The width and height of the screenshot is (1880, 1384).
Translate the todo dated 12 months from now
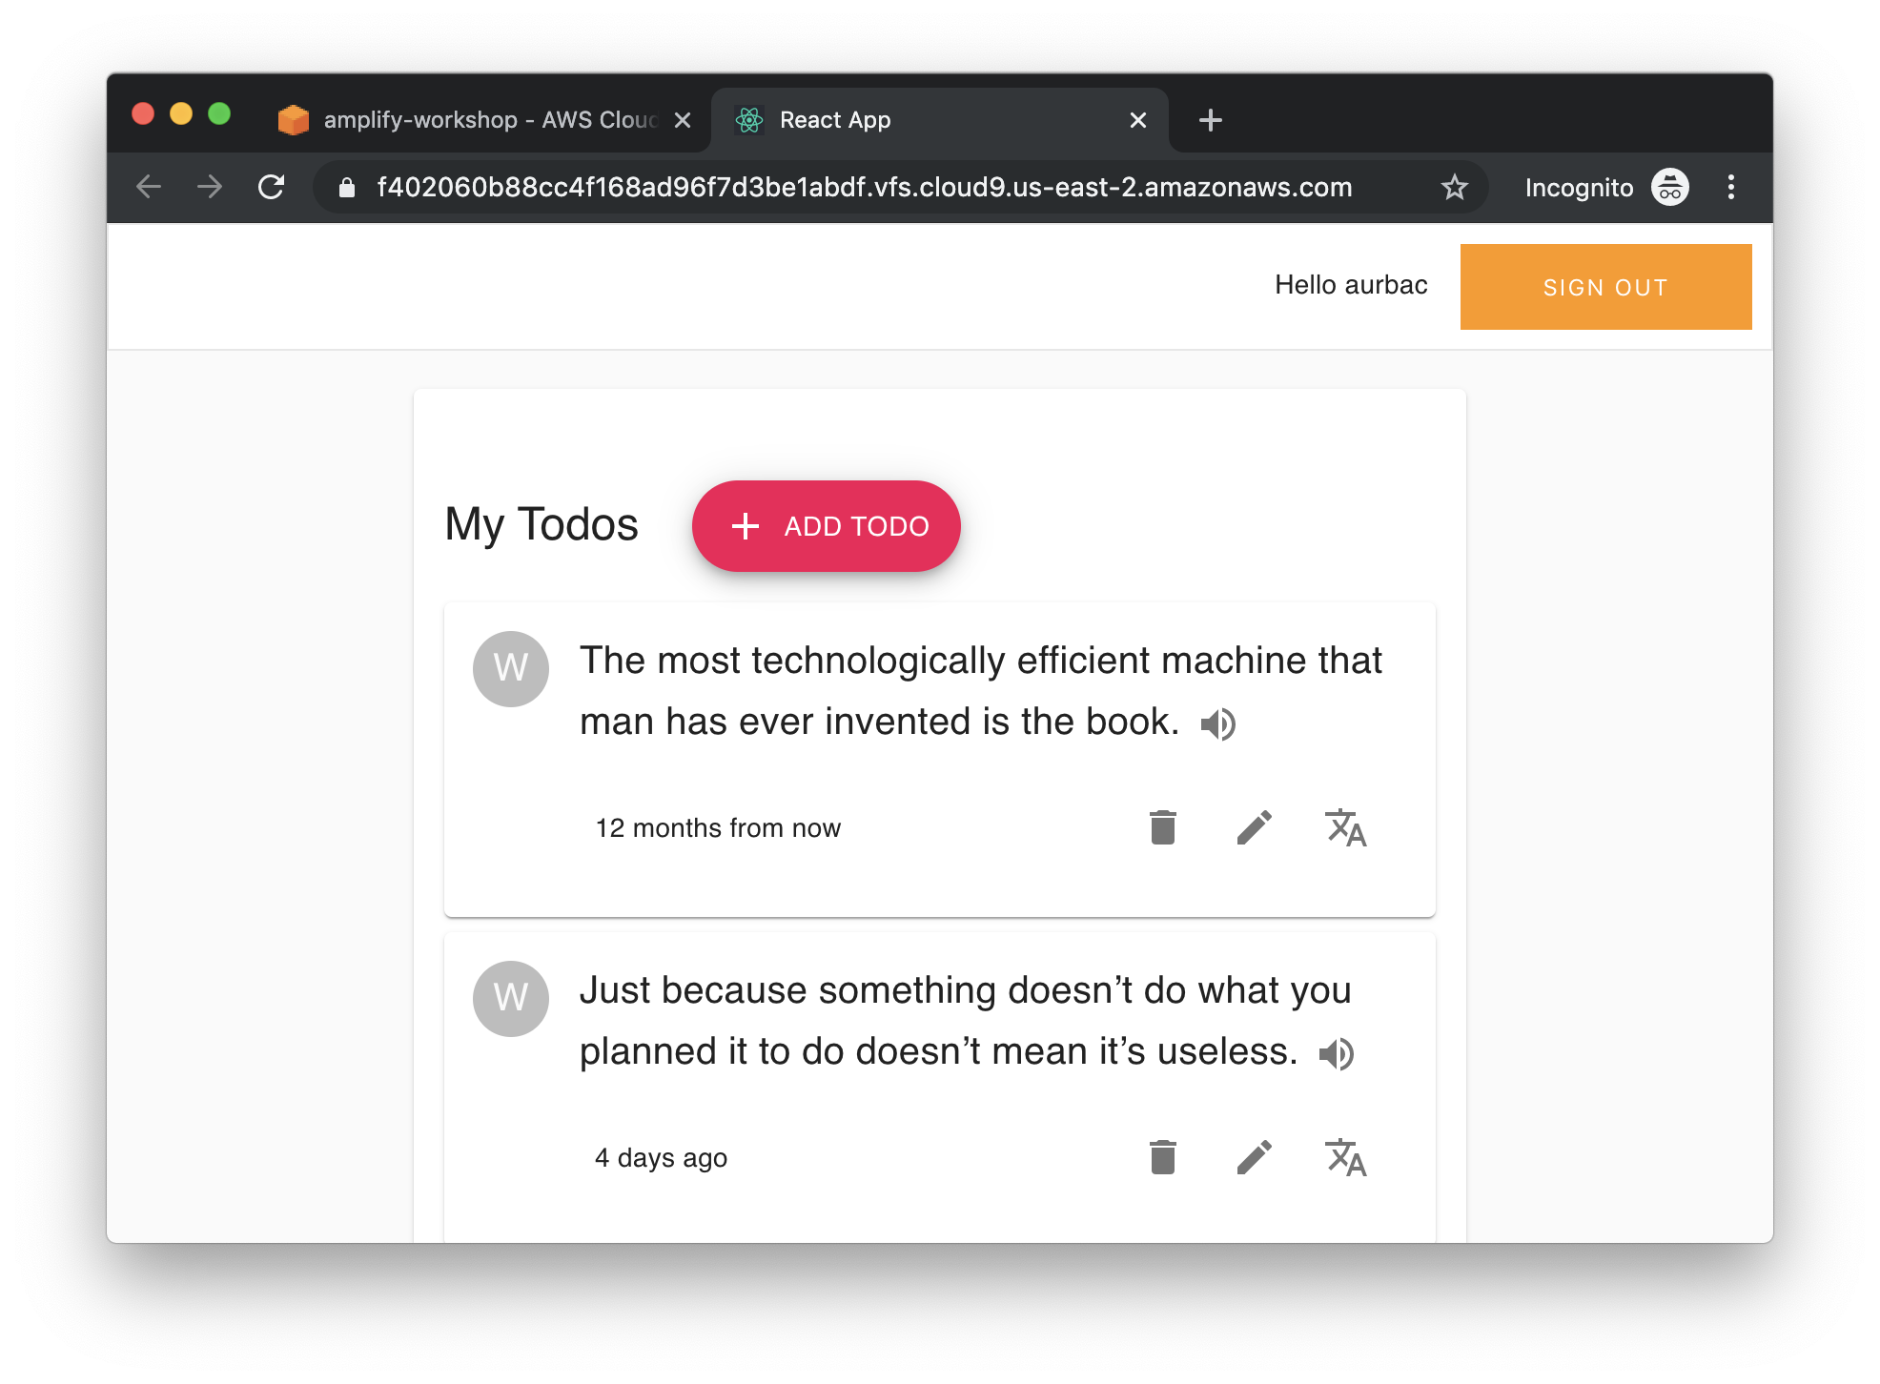(x=1345, y=827)
